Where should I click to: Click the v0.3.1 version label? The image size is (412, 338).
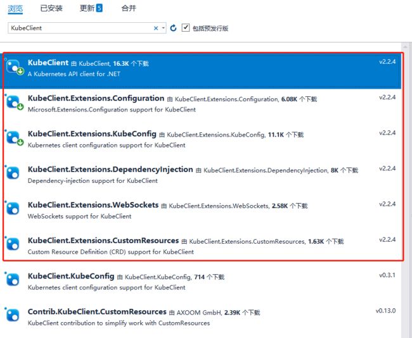(x=387, y=275)
